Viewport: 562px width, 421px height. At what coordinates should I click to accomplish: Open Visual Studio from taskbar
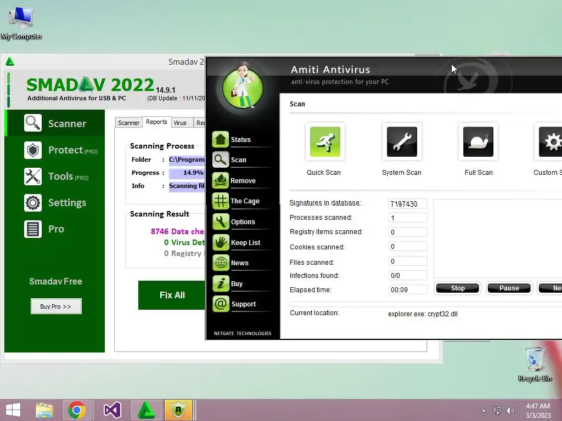tap(112, 410)
